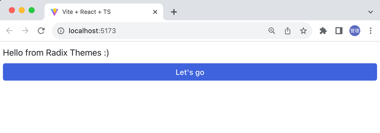Screen dimensions: 380x133
Task: Close the Vite + React + TS tab
Action: click(x=155, y=12)
